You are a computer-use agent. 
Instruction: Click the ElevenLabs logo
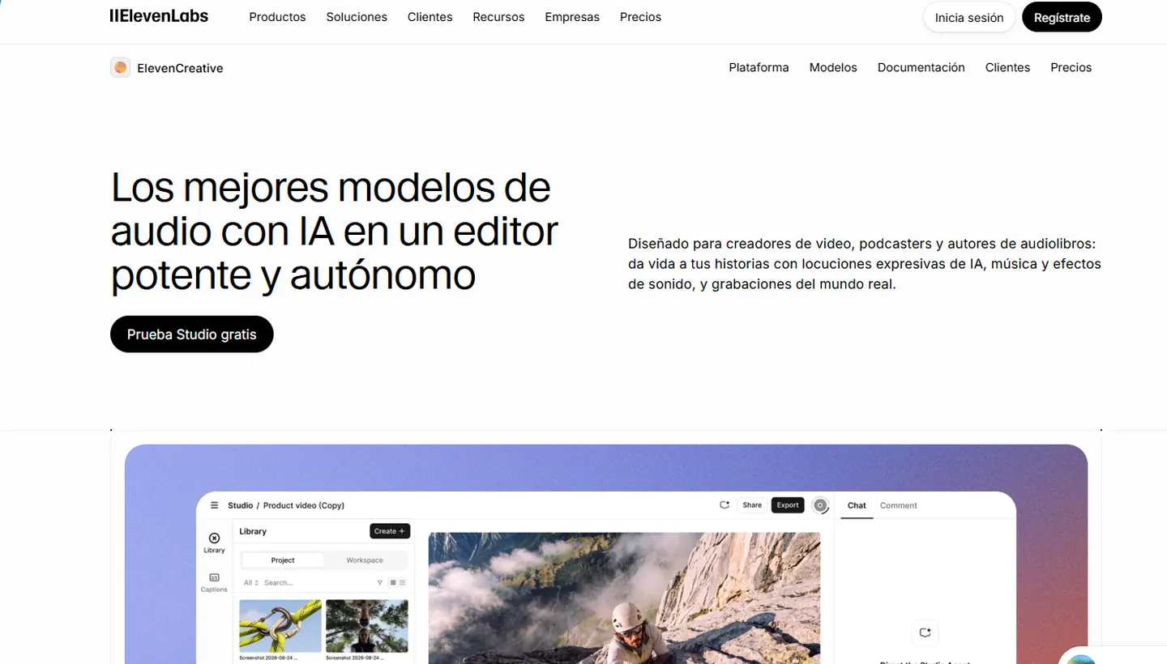pyautogui.click(x=159, y=15)
